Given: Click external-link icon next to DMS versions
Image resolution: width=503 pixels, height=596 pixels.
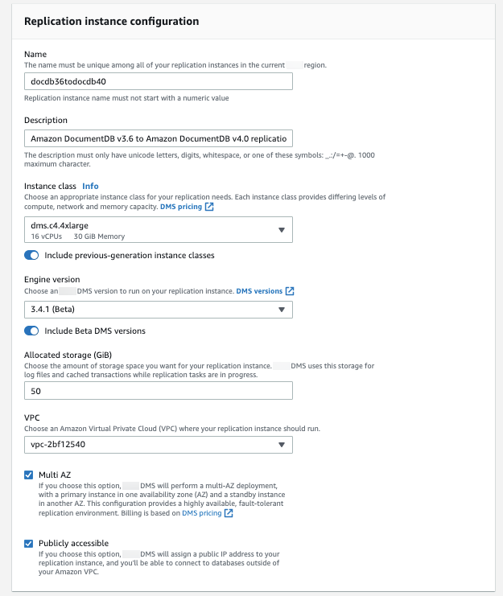Looking at the screenshot, I should [x=290, y=290].
